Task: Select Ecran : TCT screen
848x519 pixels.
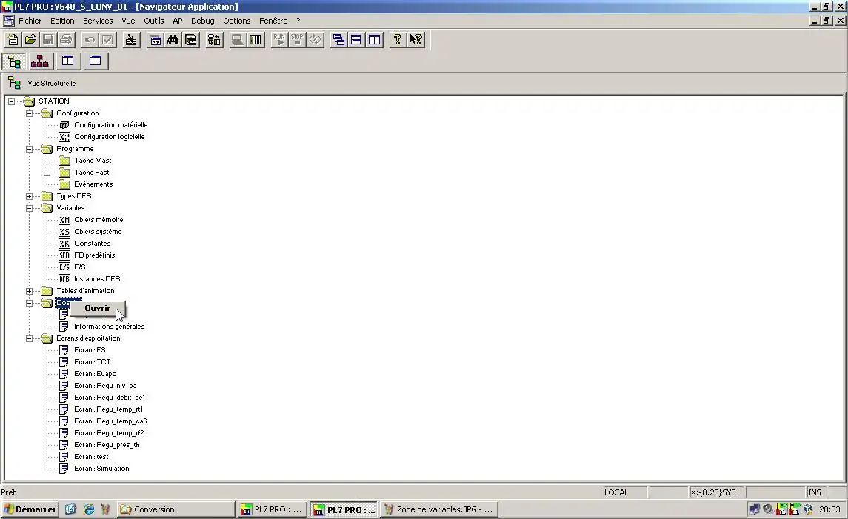Action: click(93, 362)
